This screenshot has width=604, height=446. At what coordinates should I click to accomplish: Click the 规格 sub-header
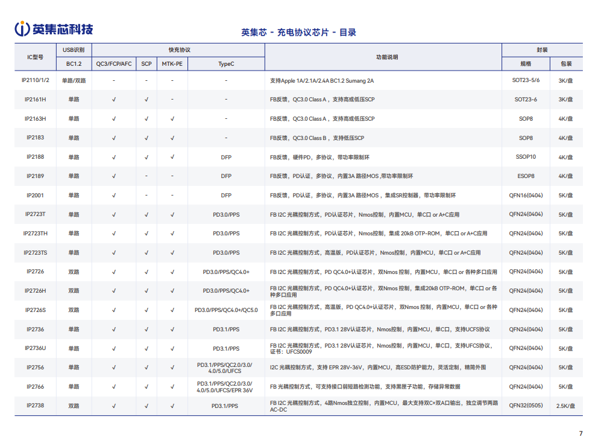[526, 63]
